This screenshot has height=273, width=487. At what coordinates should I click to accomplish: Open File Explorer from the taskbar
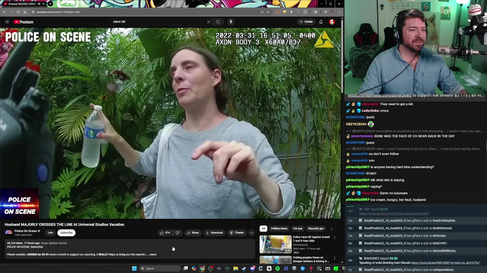tap(236, 268)
